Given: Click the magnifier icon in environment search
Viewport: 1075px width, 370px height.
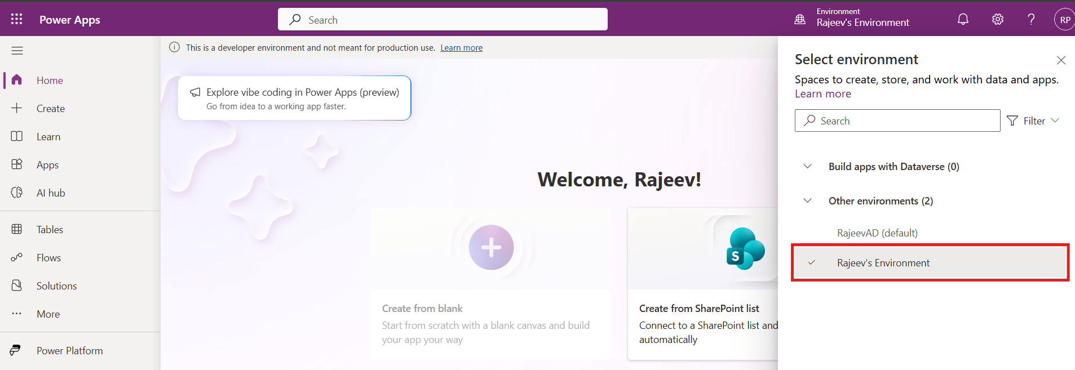Looking at the screenshot, I should click(809, 121).
